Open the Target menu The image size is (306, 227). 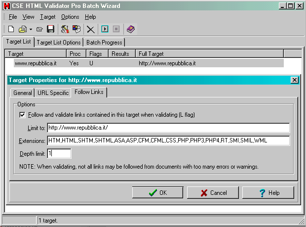coord(48,17)
